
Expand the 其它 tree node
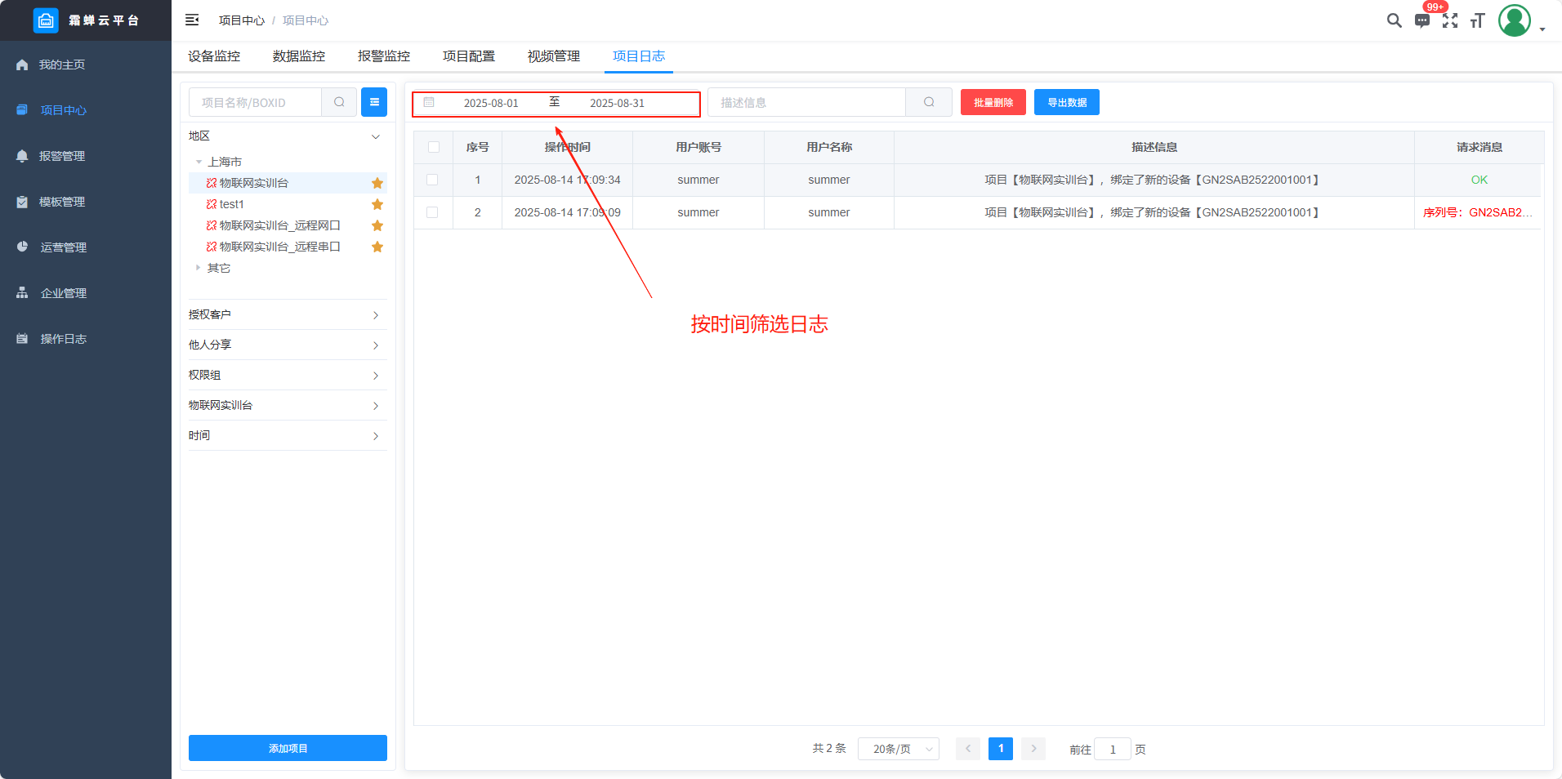199,268
